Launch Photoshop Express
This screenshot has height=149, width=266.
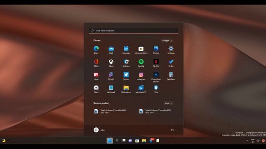tap(156, 77)
